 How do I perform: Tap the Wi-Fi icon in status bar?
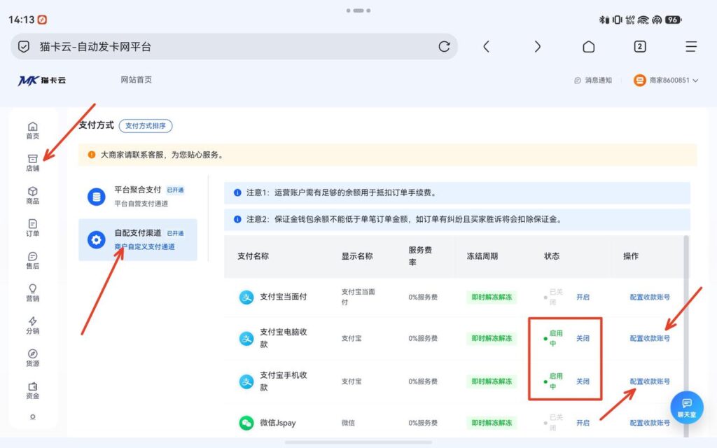point(643,20)
